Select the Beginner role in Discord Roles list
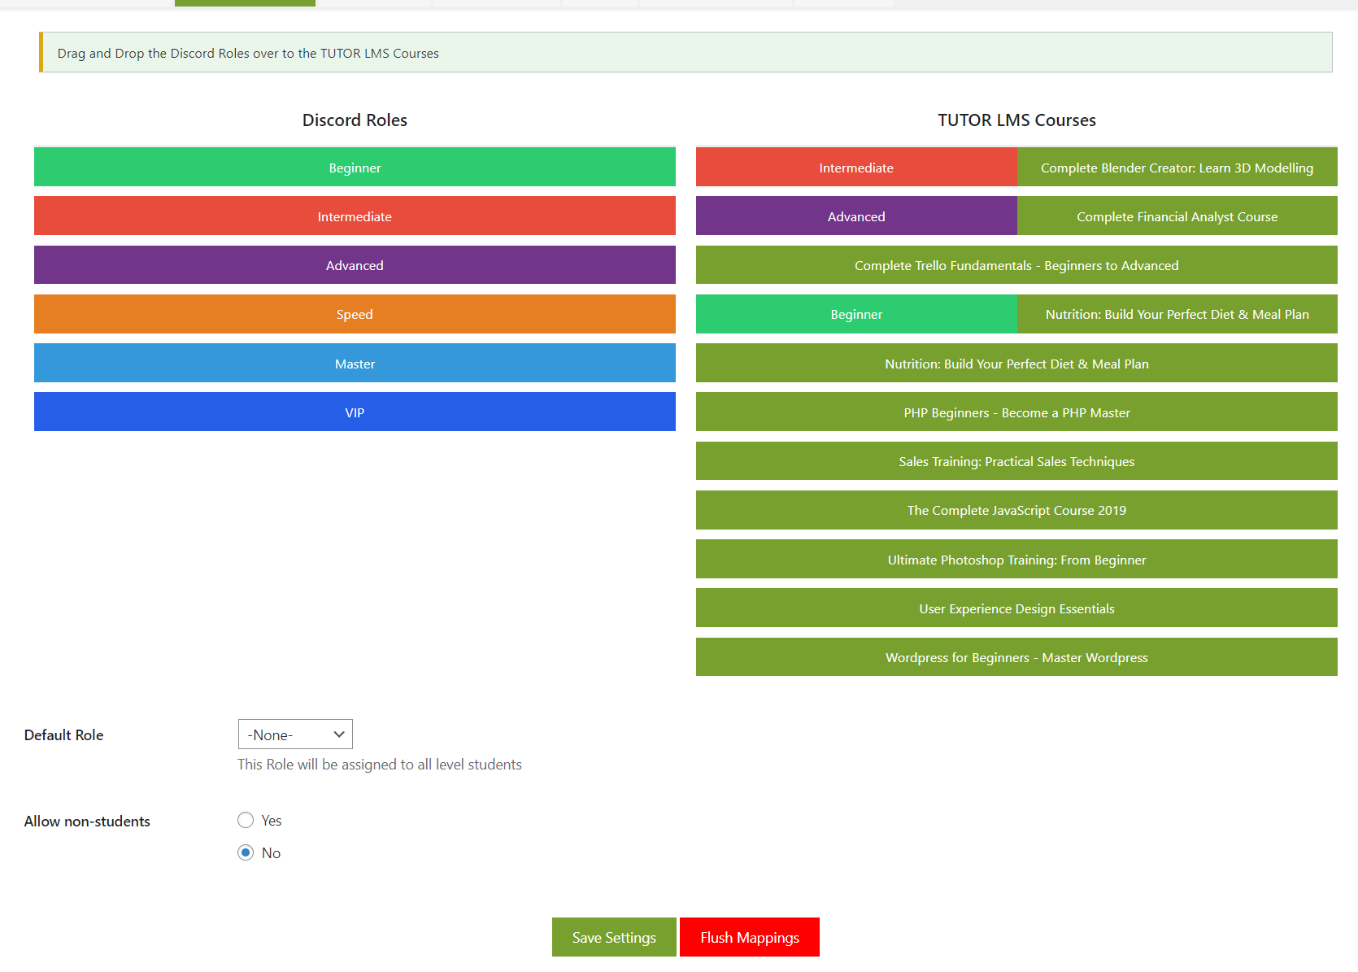The height and width of the screenshot is (972, 1358). coord(355,168)
